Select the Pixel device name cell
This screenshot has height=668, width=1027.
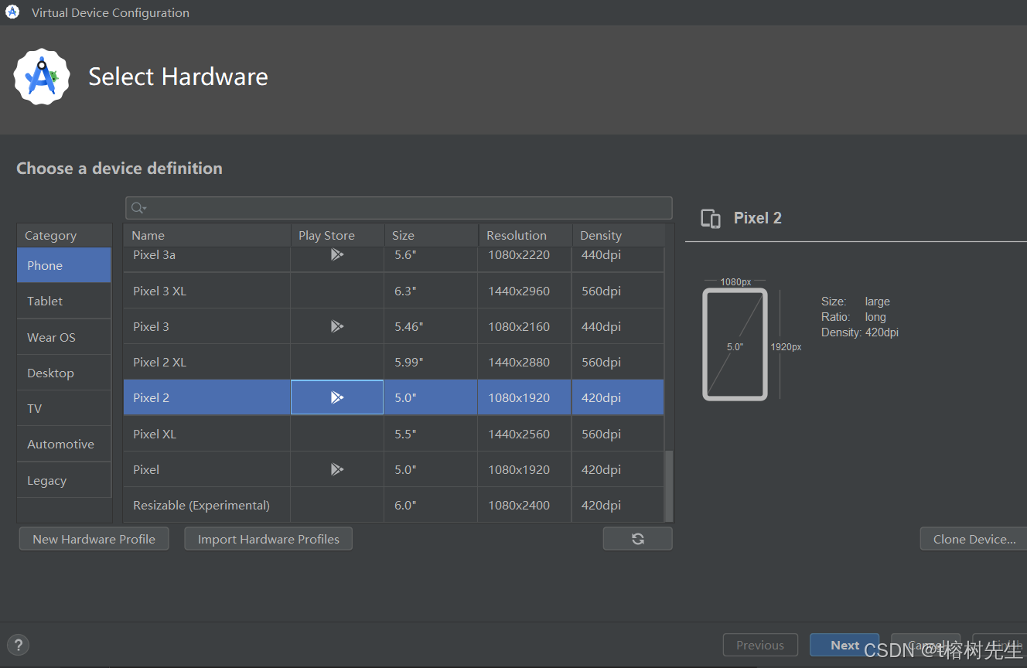[x=206, y=469]
